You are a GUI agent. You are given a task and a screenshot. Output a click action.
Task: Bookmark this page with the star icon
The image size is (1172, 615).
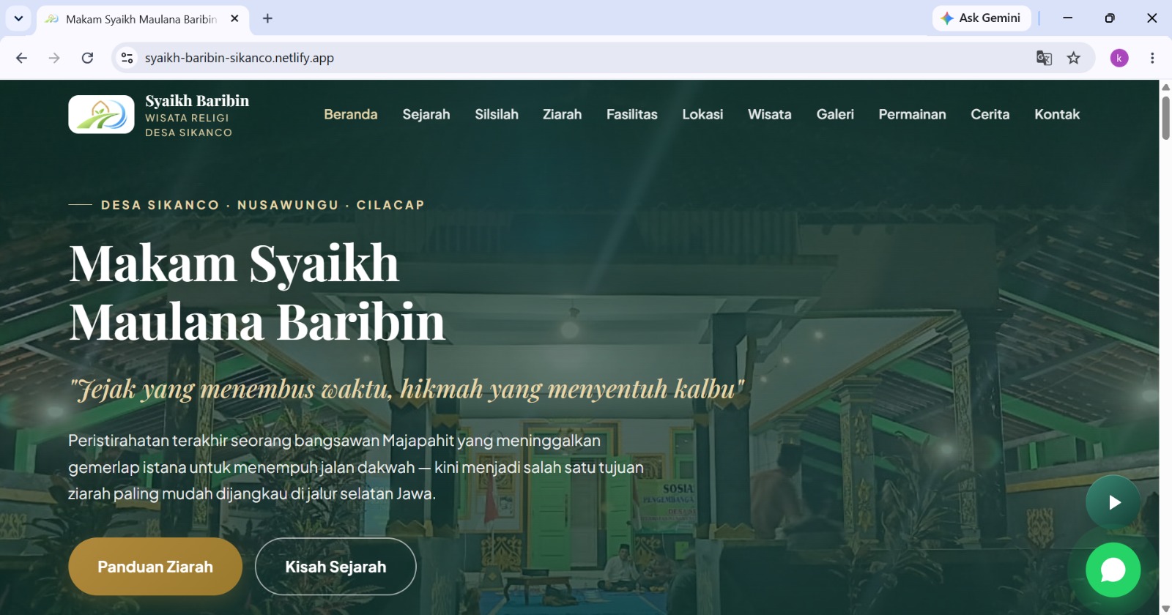click(x=1074, y=58)
